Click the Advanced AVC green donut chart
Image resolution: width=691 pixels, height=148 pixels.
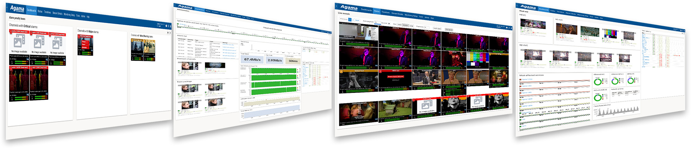point(598,82)
